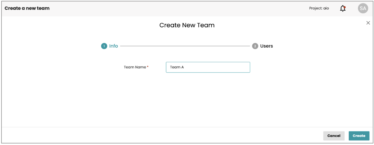Click the red dot on the bell

point(344,7)
